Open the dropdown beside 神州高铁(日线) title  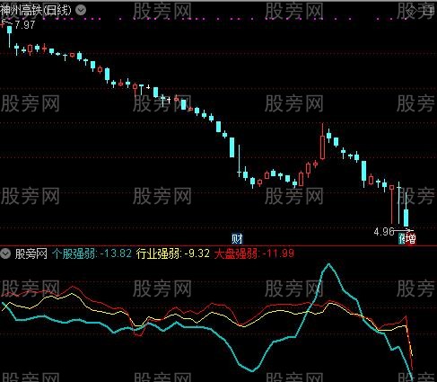pyautogui.click(x=81, y=10)
